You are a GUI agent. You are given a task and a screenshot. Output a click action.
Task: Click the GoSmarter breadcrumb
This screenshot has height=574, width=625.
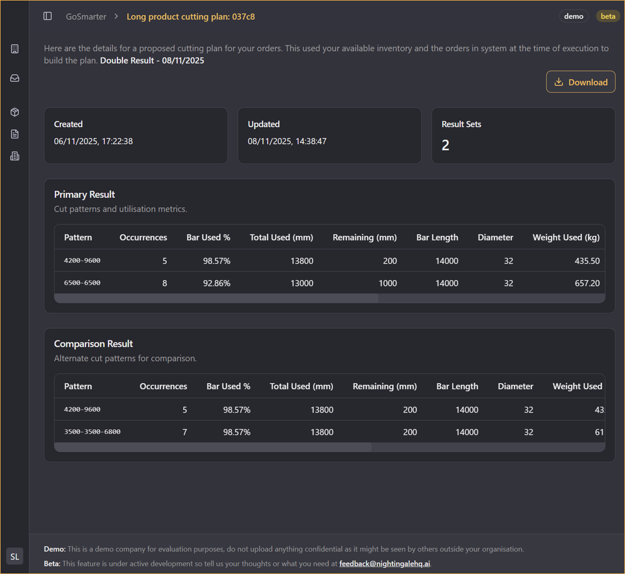point(85,17)
